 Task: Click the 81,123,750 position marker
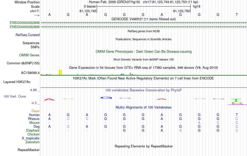181,11
